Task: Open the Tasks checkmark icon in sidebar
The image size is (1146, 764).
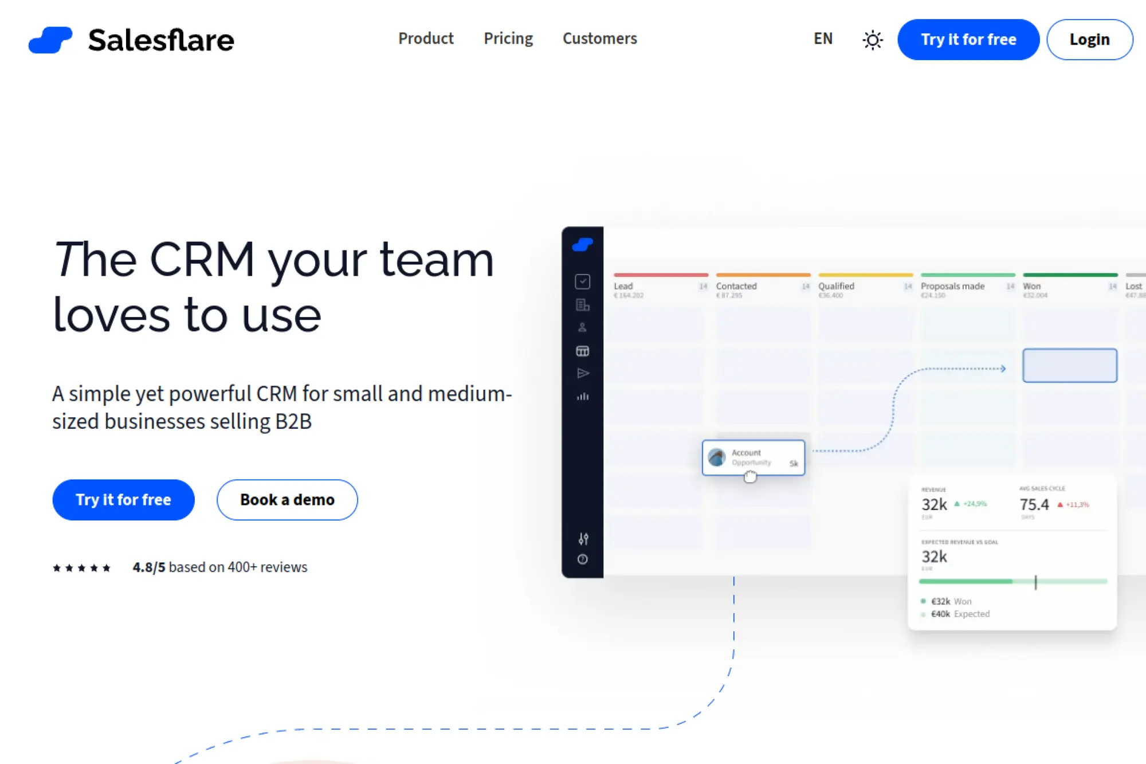Action: [x=582, y=281]
